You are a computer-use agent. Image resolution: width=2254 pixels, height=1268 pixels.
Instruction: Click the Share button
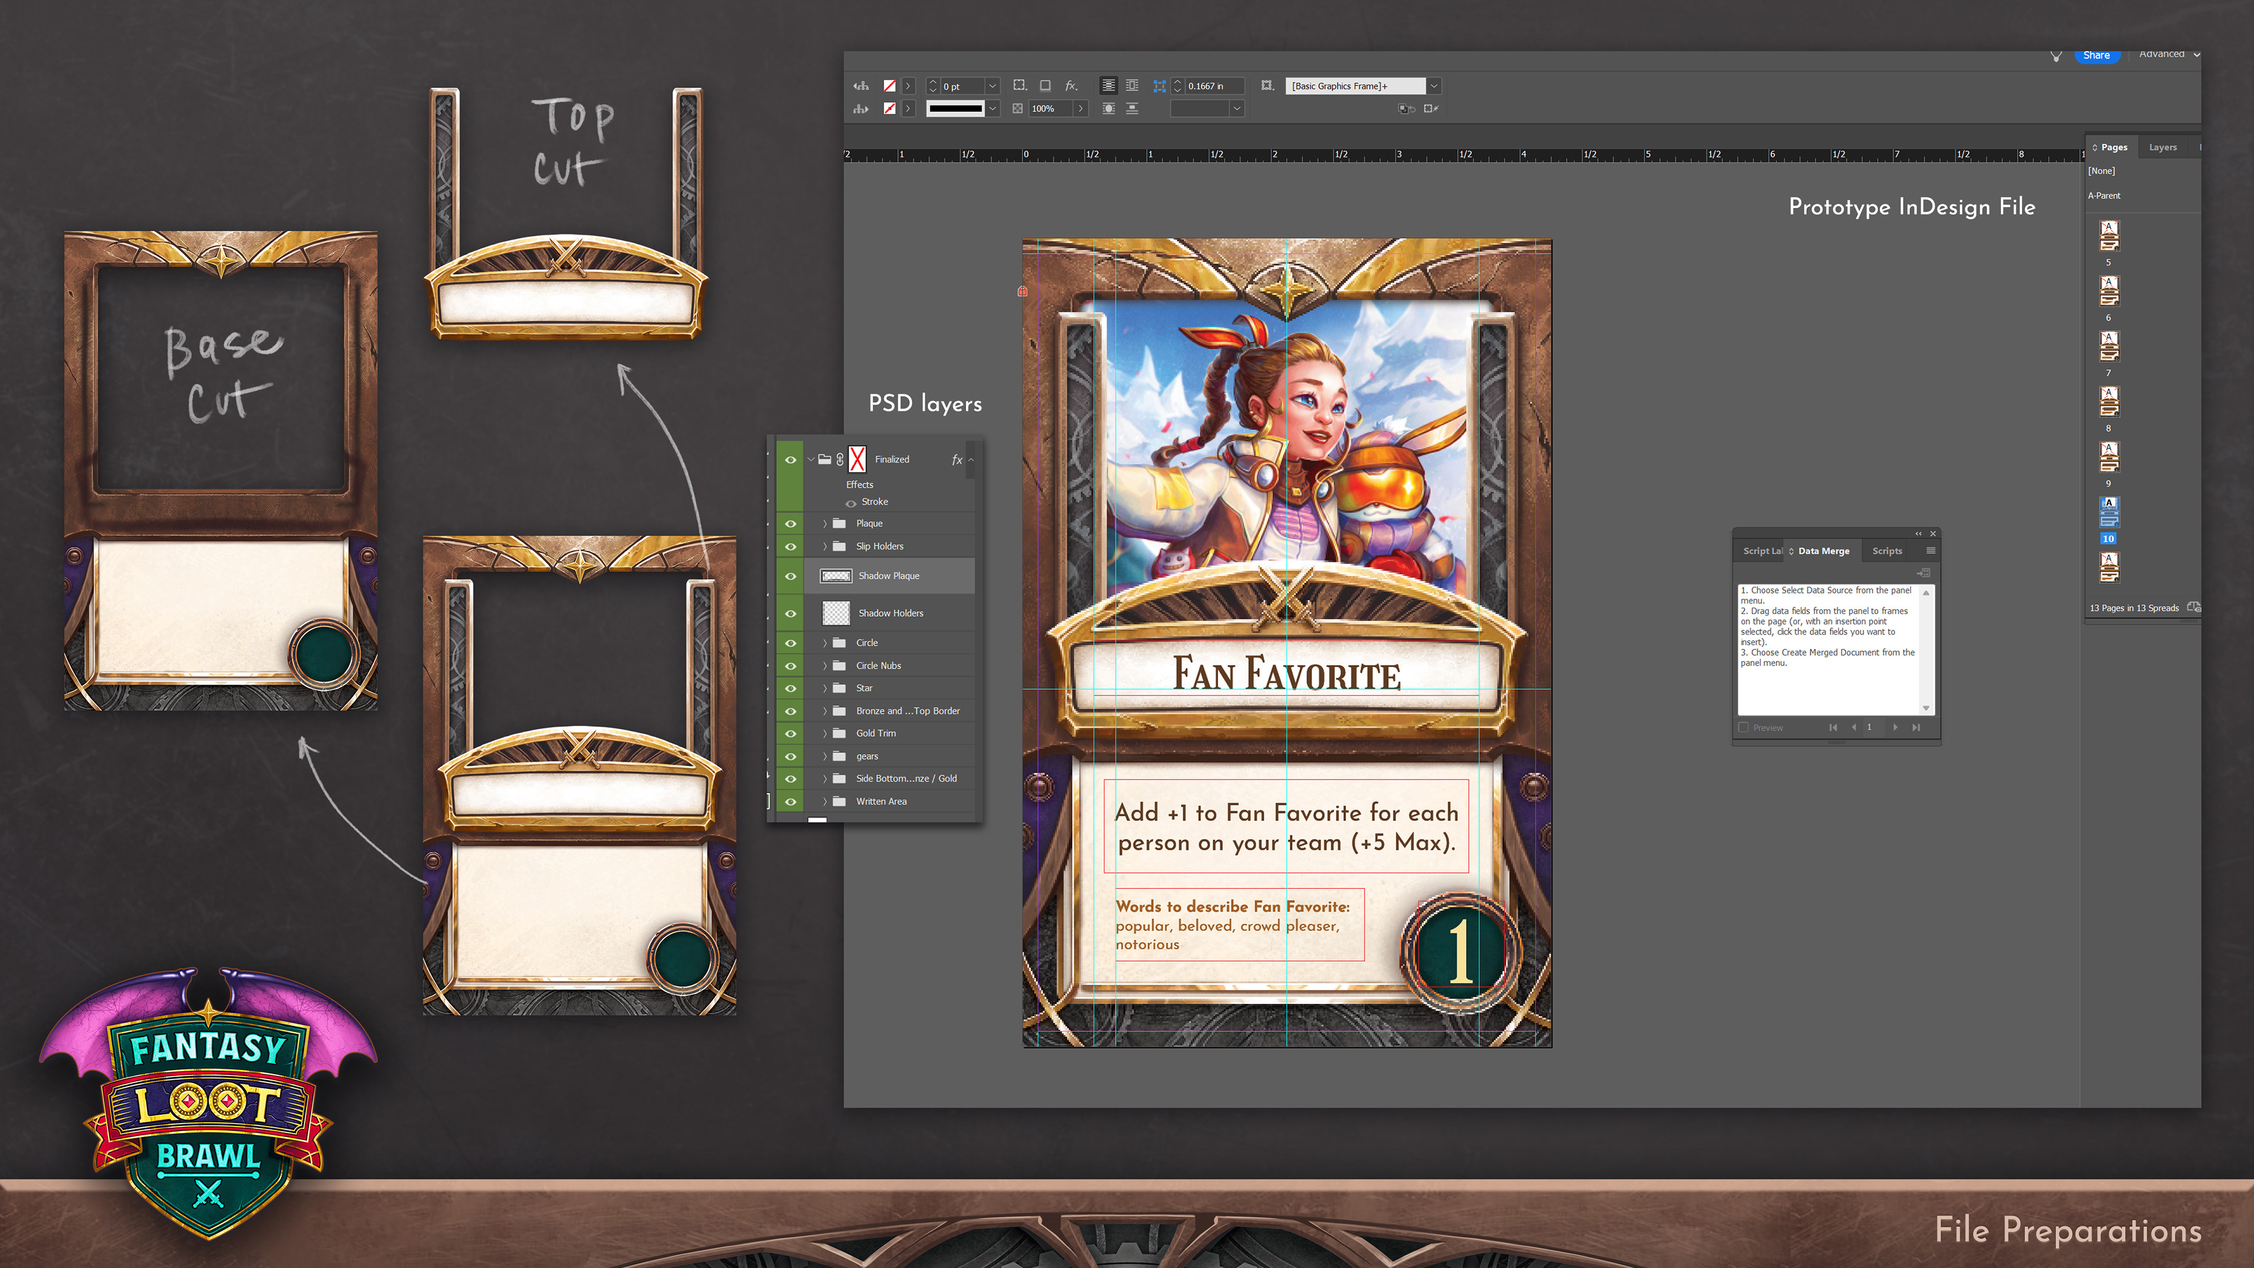pos(2096,55)
